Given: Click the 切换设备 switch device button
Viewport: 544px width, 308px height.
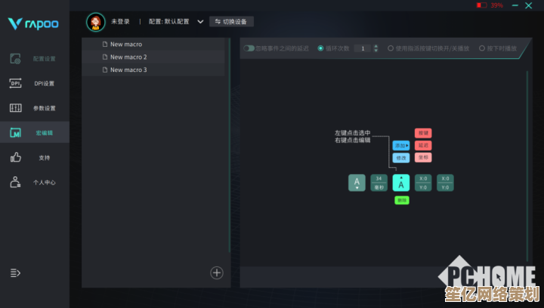Looking at the screenshot, I should [231, 22].
